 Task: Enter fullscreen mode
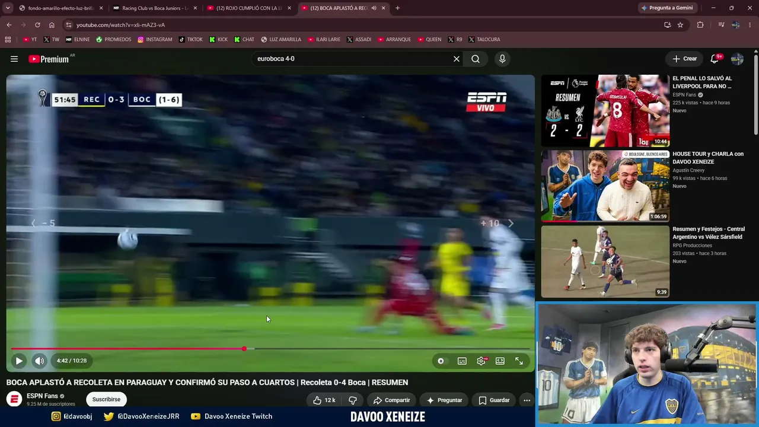[519, 361]
